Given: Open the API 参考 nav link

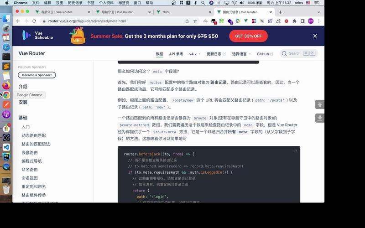Looking at the screenshot, I should [176, 54].
